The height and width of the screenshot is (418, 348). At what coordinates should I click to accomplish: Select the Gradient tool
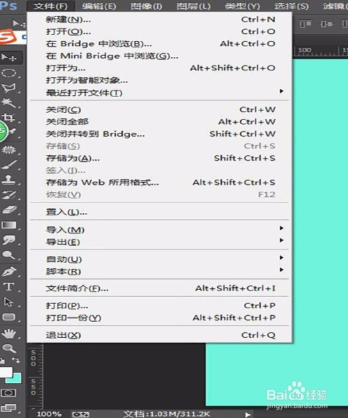9,225
